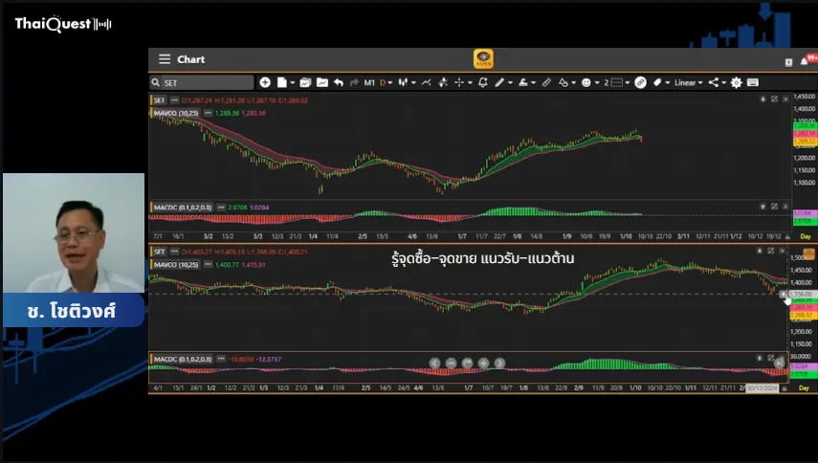
Task: Click the SET symbol search field
Action: click(206, 83)
